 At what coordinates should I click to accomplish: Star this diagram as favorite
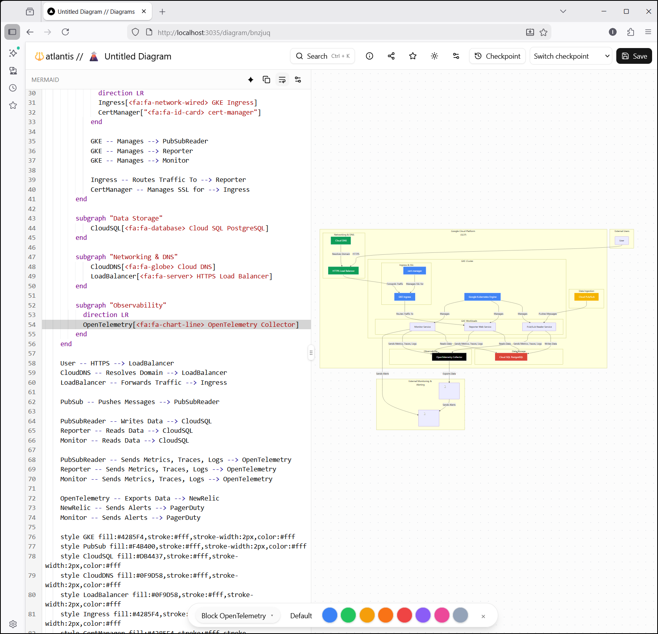click(413, 56)
